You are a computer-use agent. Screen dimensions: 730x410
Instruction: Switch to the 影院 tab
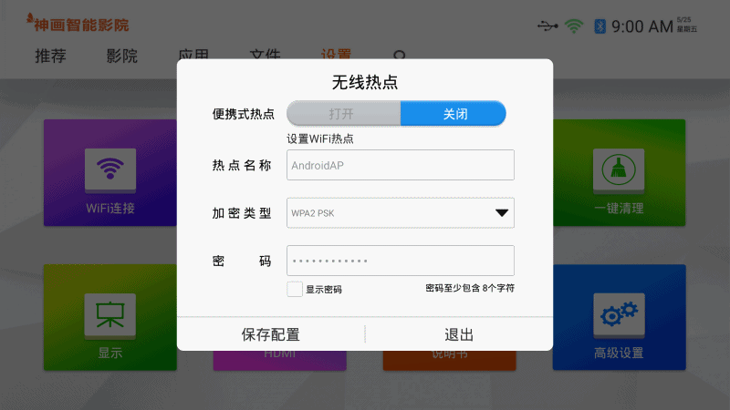click(121, 56)
